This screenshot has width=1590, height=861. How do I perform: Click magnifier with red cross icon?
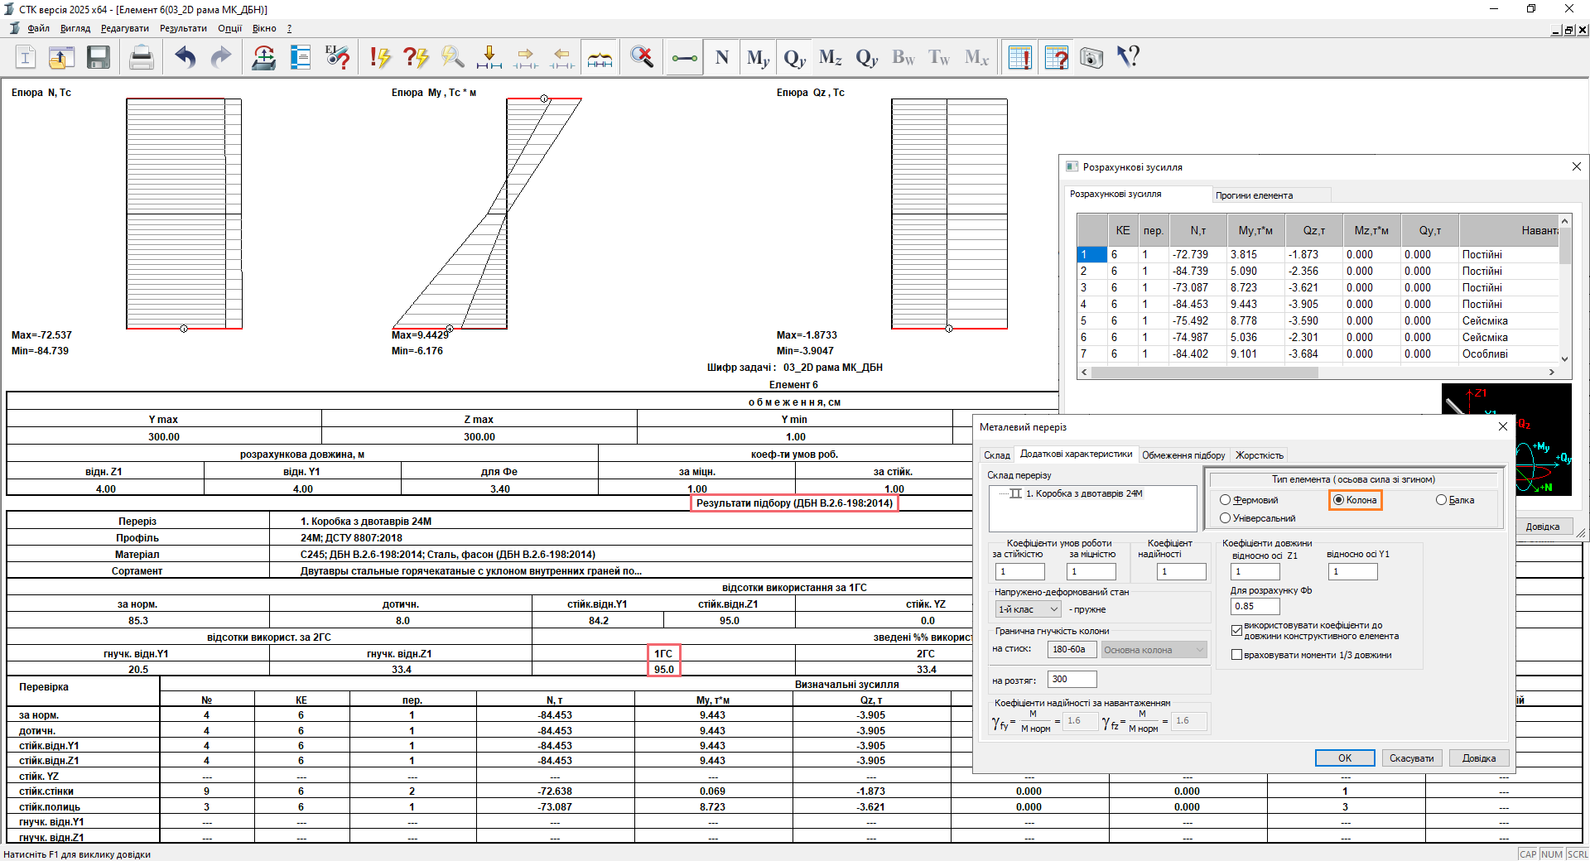[642, 57]
